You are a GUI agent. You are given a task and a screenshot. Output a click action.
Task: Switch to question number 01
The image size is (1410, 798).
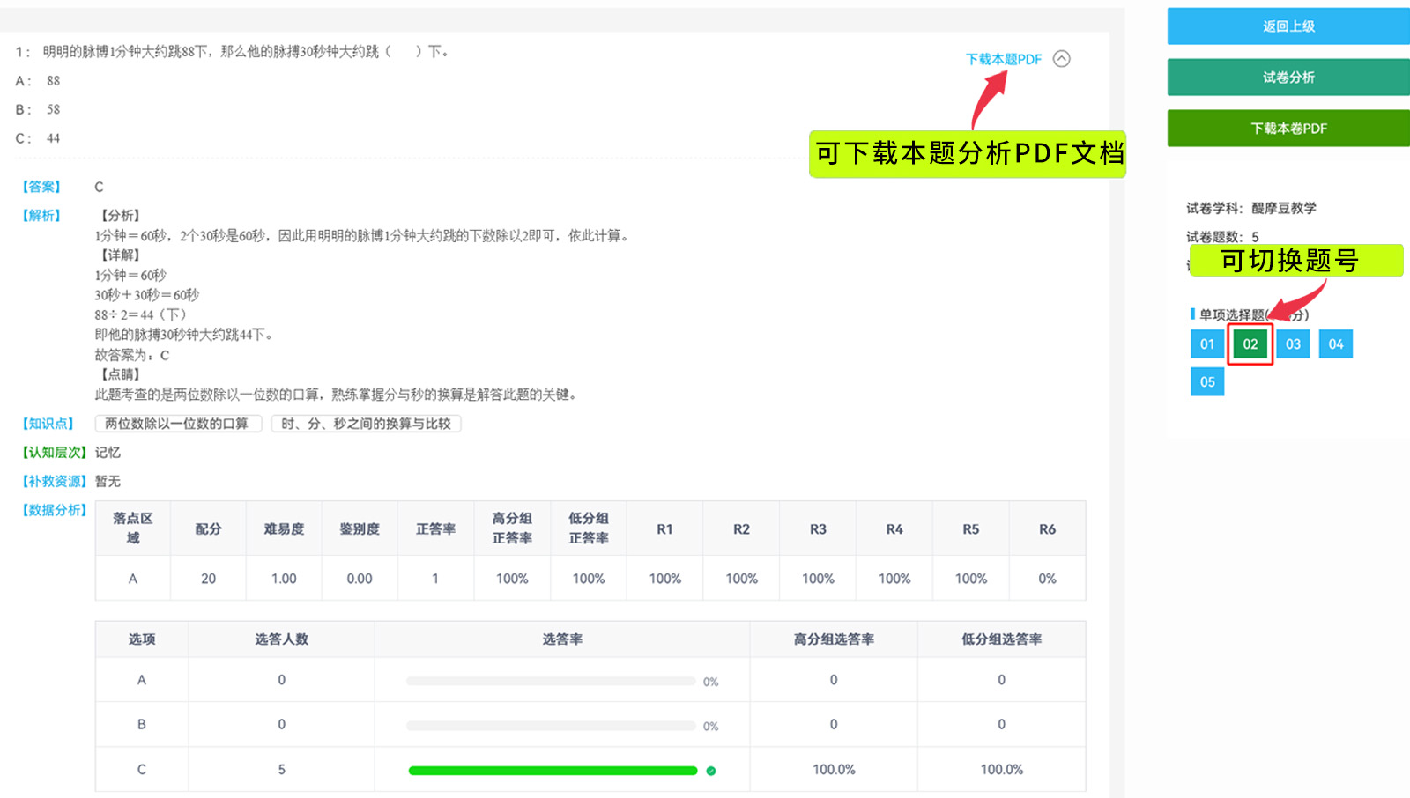pyautogui.click(x=1207, y=344)
